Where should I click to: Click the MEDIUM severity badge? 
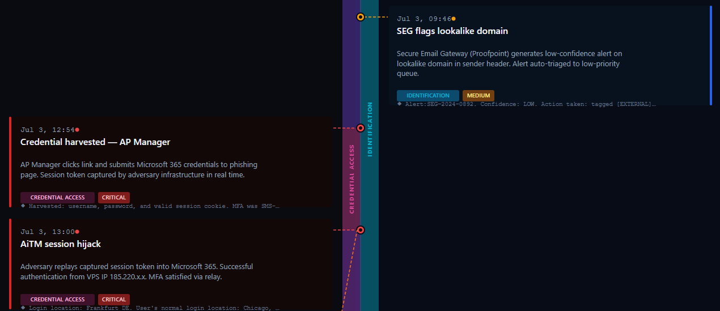point(478,96)
